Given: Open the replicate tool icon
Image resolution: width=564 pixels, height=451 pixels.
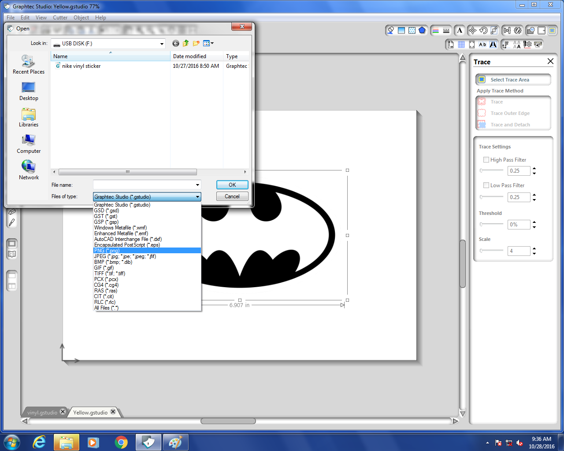Looking at the screenshot, I should point(518,30).
